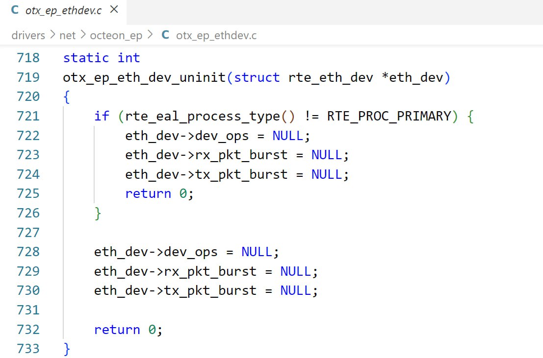Click line number 721 in the gutter

[28, 116]
